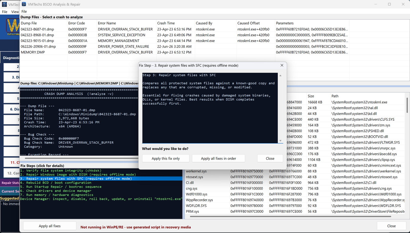Click the BSOD Analysis window title icon
The width and height of the screenshot is (410, 233).
point(24,4)
